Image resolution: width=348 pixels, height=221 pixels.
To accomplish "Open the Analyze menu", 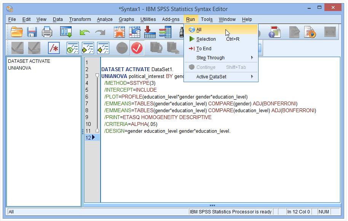I will pyautogui.click(x=105, y=19).
